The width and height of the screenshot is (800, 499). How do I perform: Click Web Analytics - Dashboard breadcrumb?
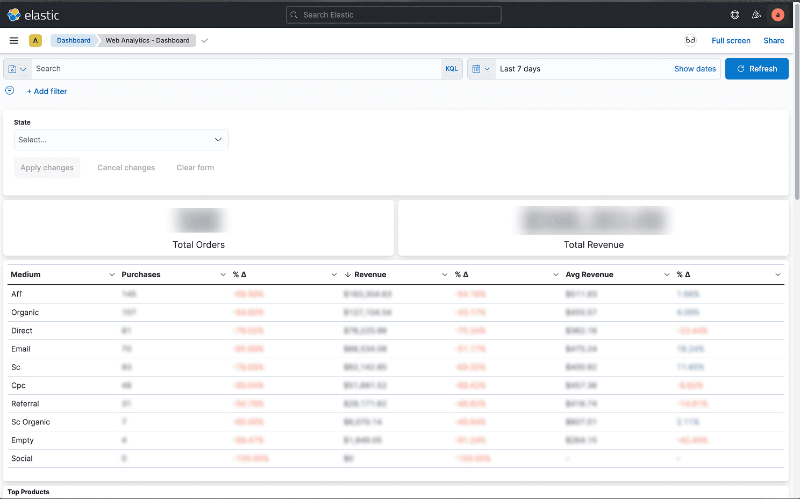[x=147, y=40]
